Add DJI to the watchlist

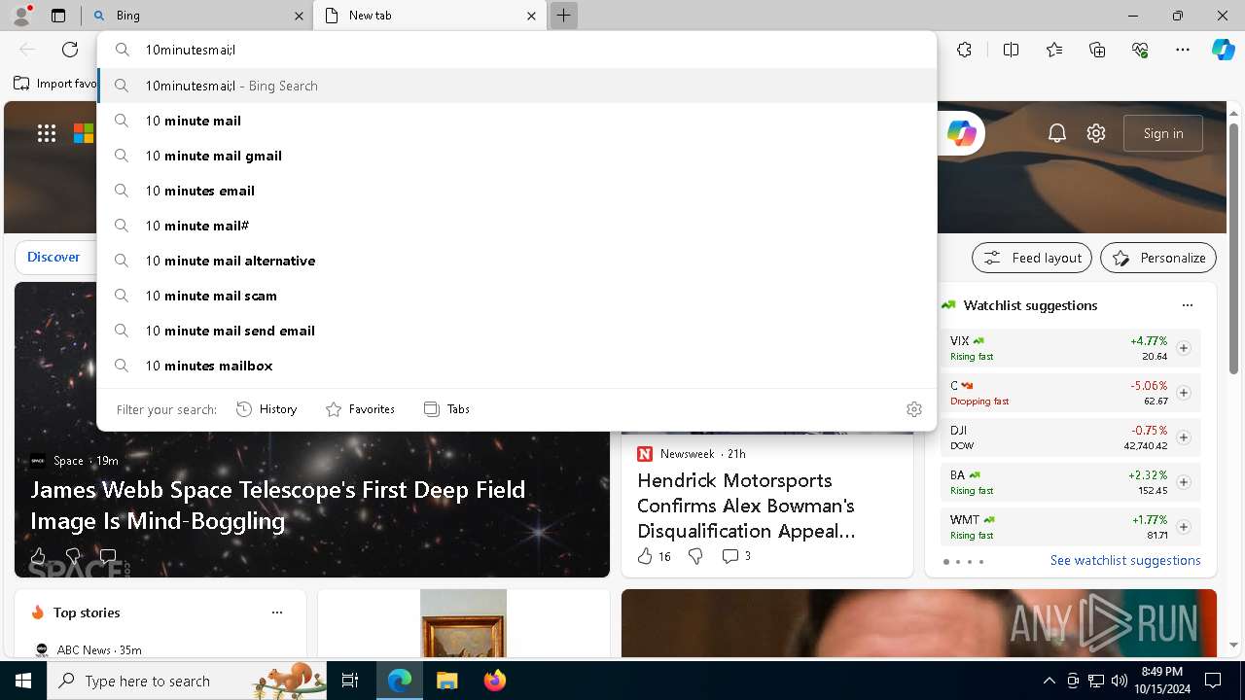(1184, 437)
